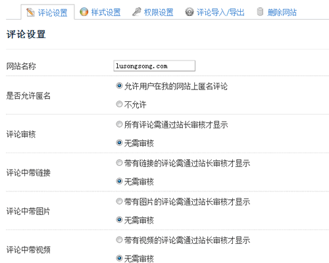
Task: Go to the 删除网站 tab
Action: pos(277,12)
